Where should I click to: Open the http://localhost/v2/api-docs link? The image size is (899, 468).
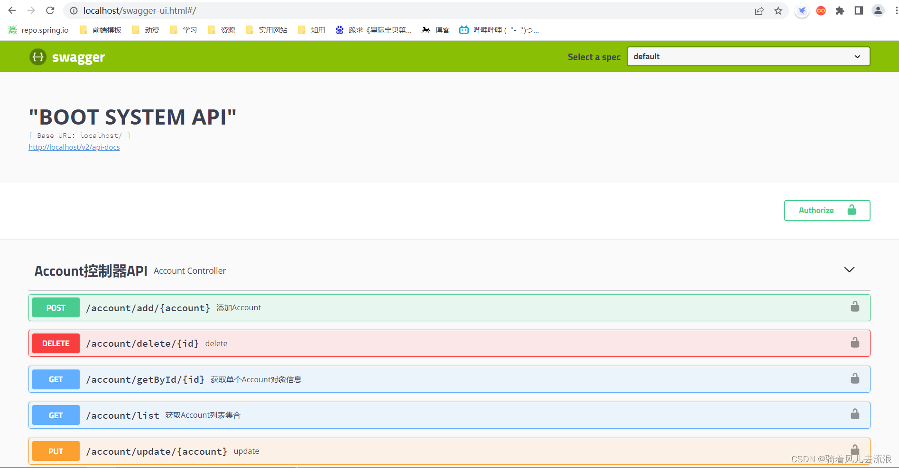74,147
